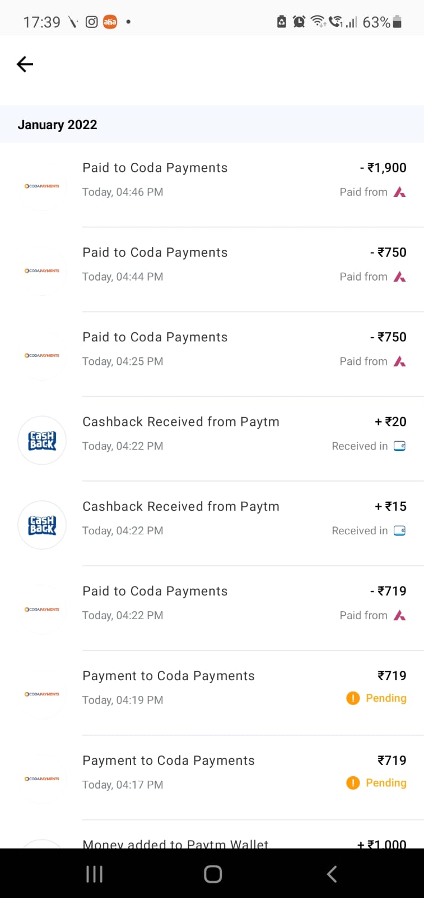Tap Axis bank icon on ₹1,900 payment
The image size is (424, 898).
(x=399, y=193)
